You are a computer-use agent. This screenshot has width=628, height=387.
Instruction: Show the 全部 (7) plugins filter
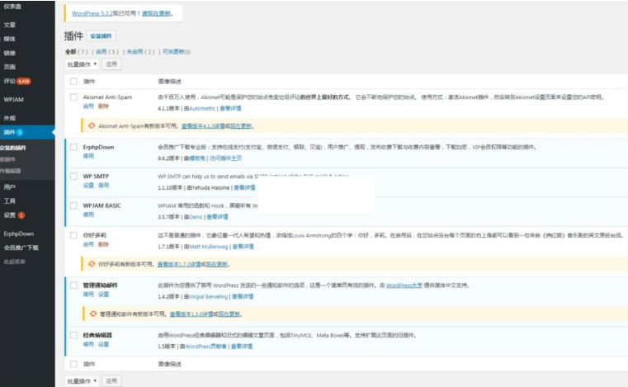tap(76, 52)
